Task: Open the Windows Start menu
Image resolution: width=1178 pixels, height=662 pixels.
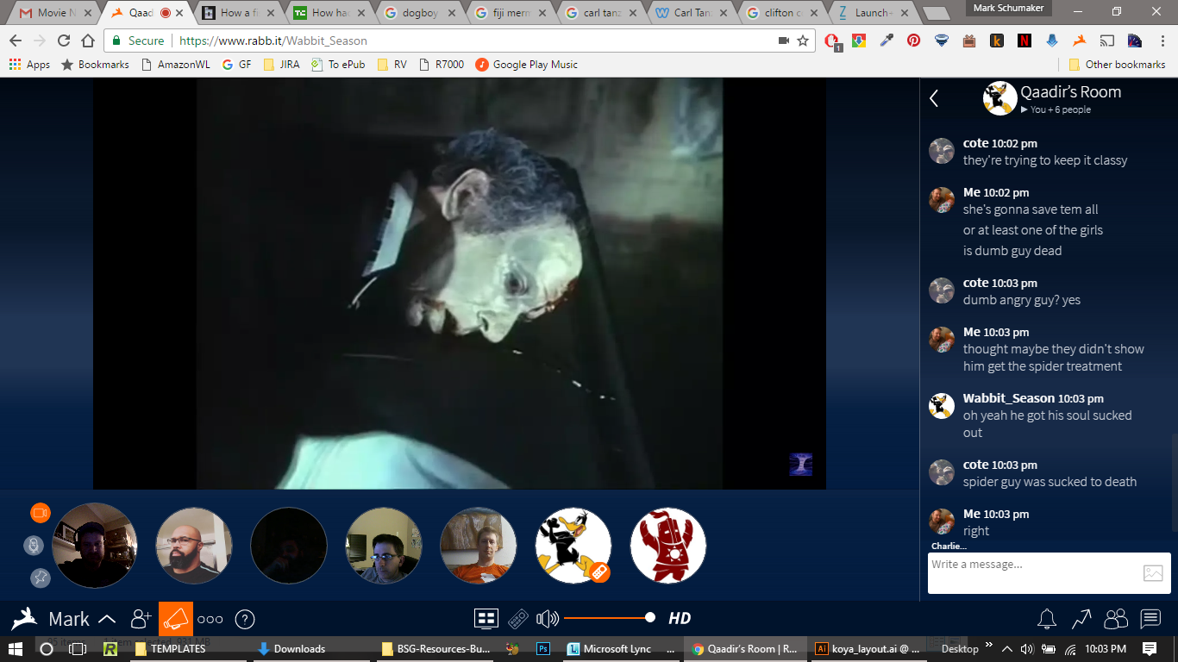Action: 16,648
